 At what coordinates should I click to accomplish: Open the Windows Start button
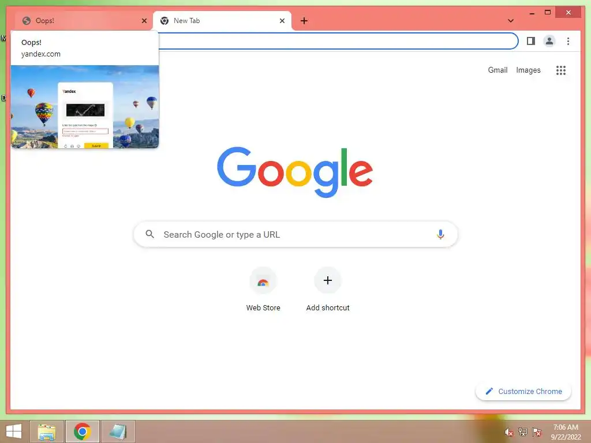(x=14, y=431)
